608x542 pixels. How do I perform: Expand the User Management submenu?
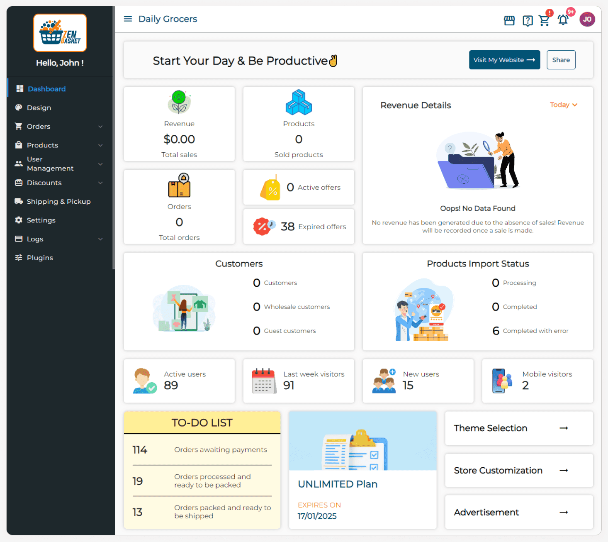click(59, 164)
